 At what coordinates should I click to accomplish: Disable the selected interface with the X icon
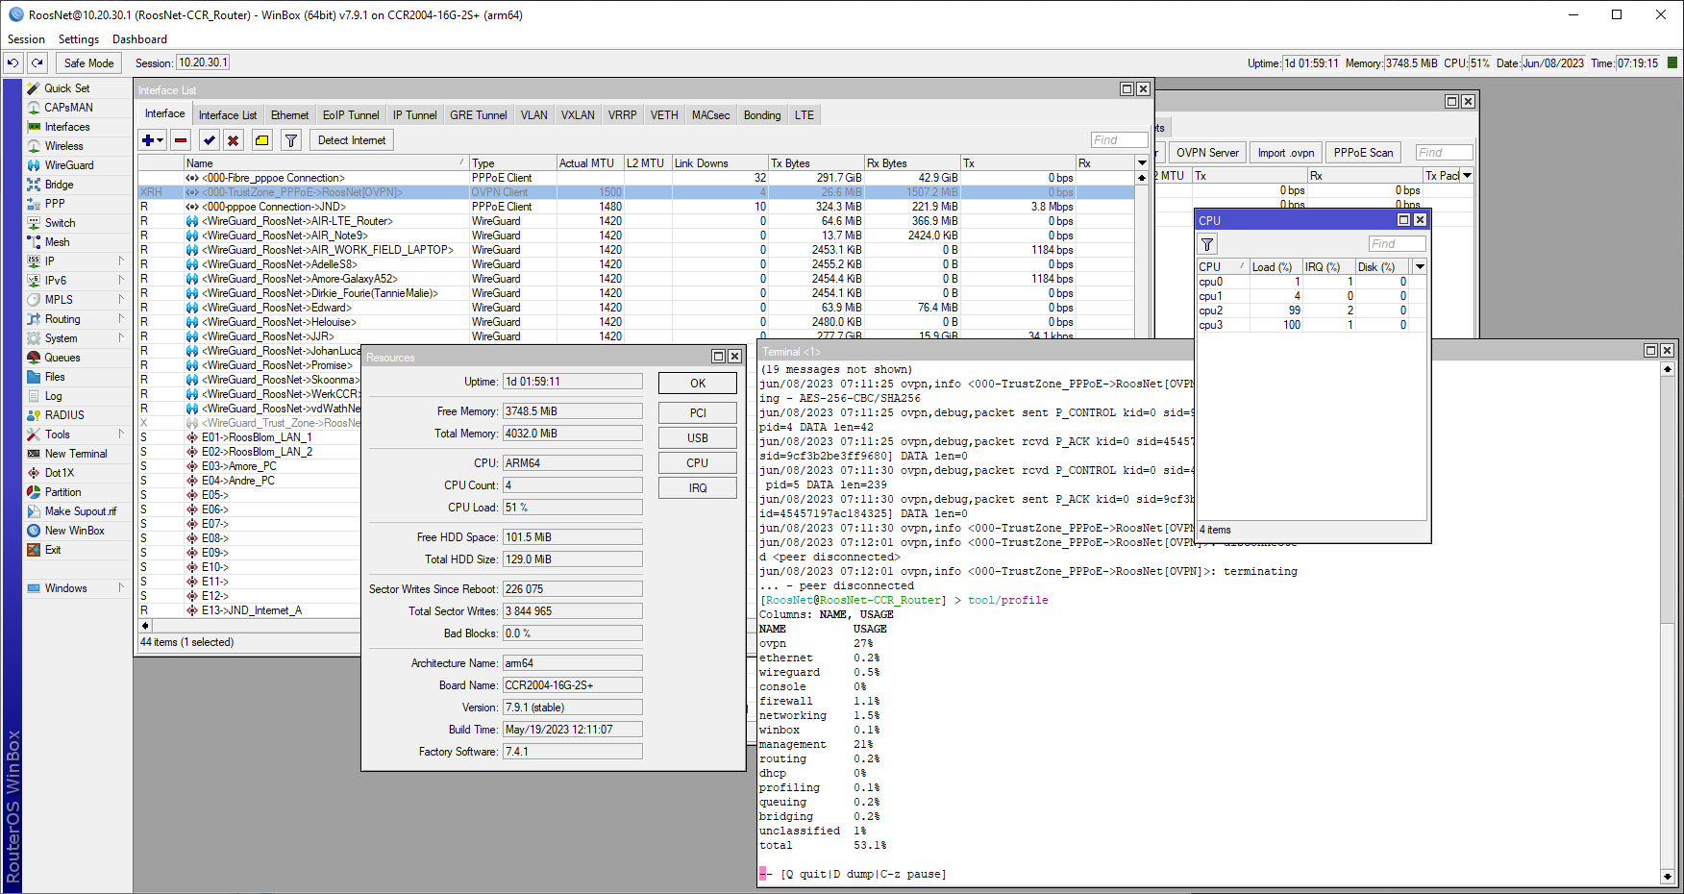[x=234, y=139]
